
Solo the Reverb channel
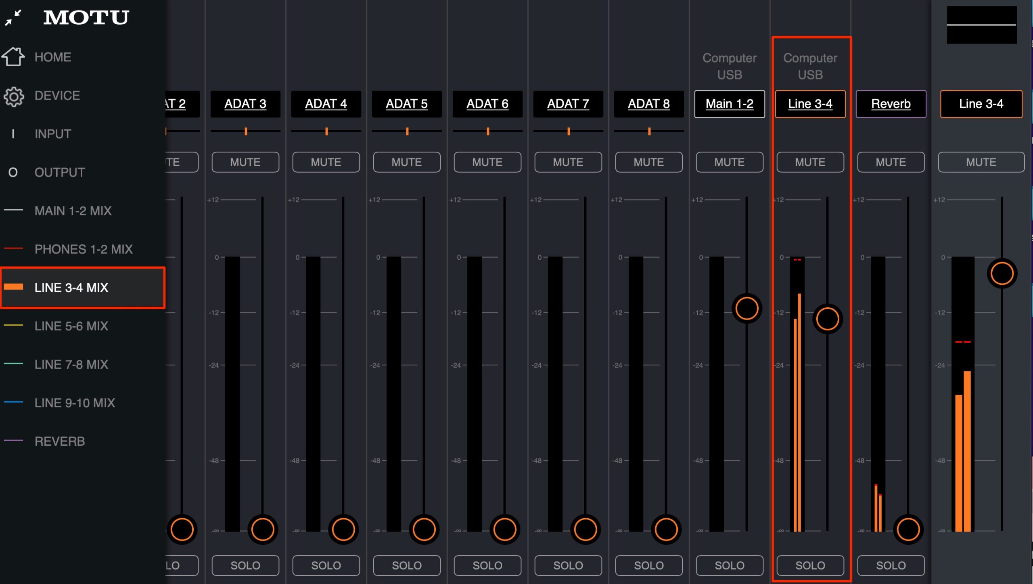pyautogui.click(x=891, y=565)
